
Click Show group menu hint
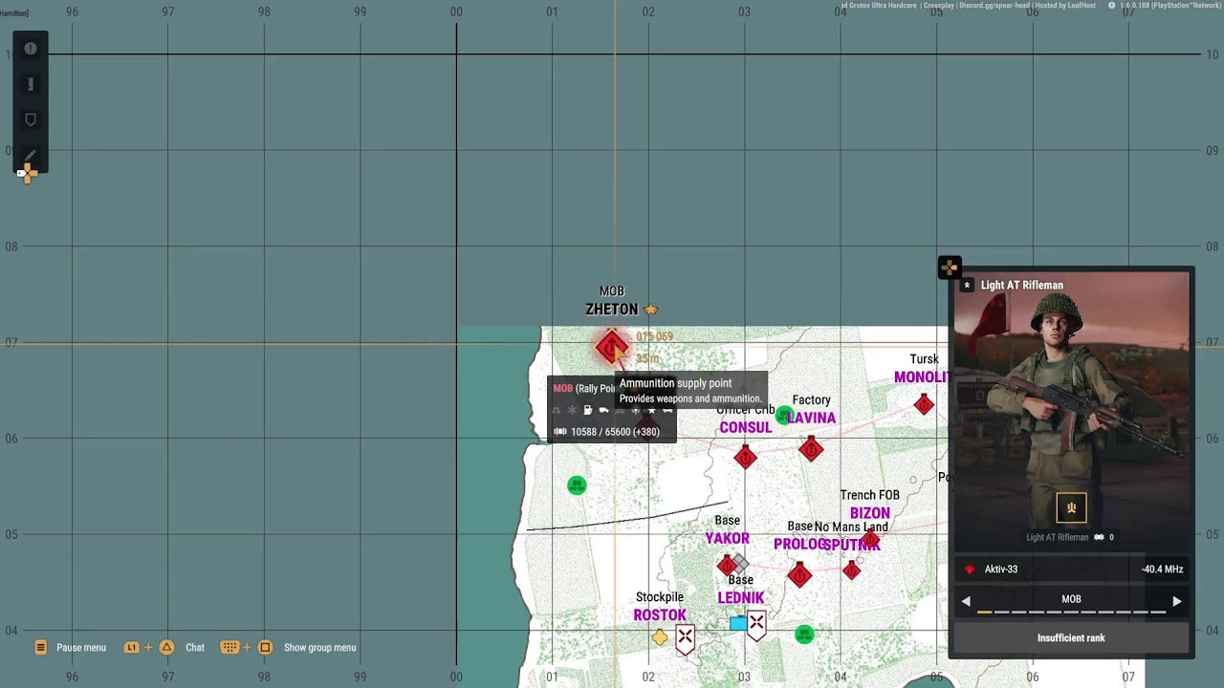[x=289, y=648]
